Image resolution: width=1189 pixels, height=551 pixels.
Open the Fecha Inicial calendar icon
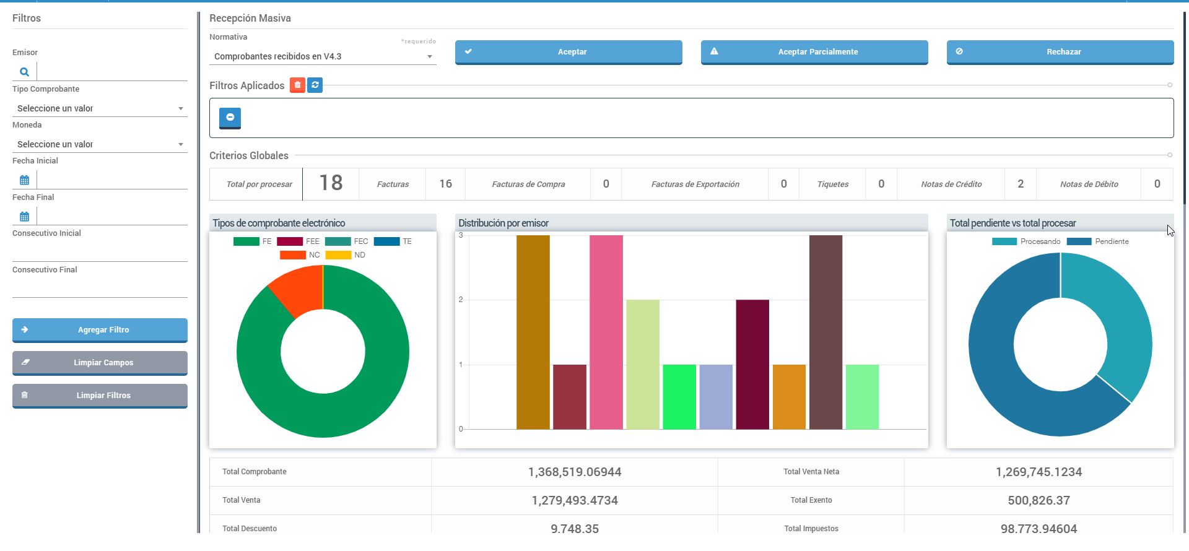point(24,180)
